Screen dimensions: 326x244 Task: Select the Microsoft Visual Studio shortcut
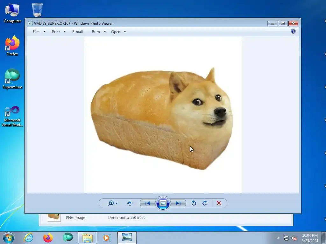click(x=12, y=116)
